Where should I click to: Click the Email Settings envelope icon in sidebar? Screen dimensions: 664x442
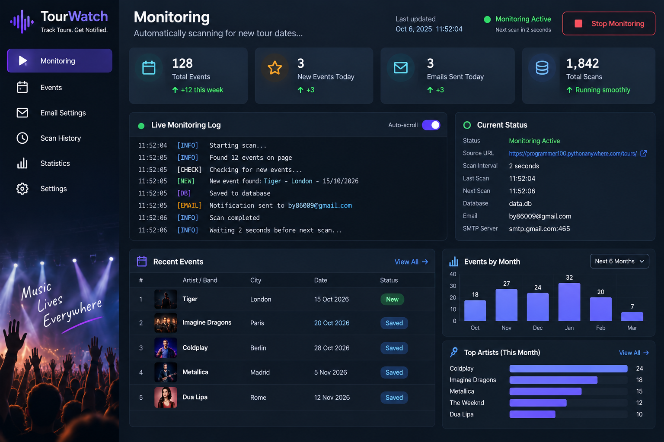(x=22, y=113)
